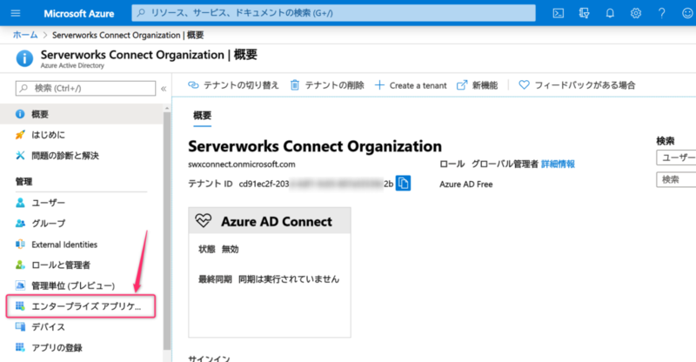Viewport: 696px width, 362px height.
Task: Open the Azure portal hamburger menu
Action: tap(16, 13)
